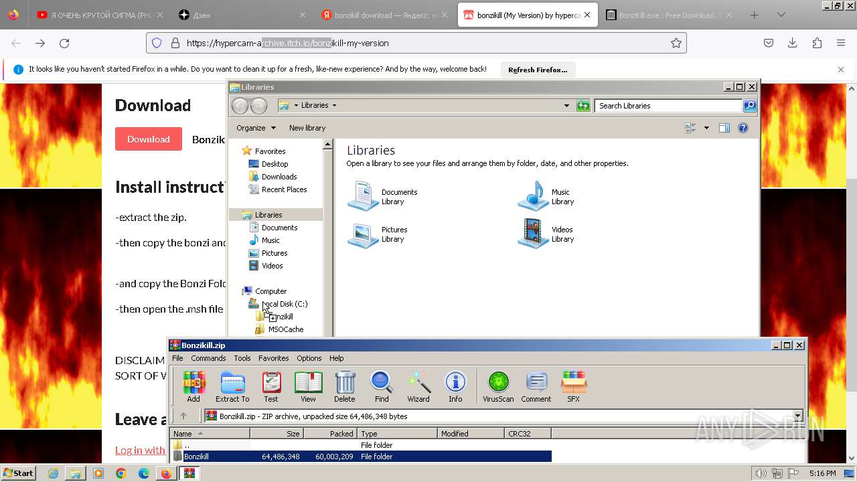Image resolution: width=857 pixels, height=482 pixels.
Task: Open the WinRAR Favorites menu
Action: [x=274, y=358]
